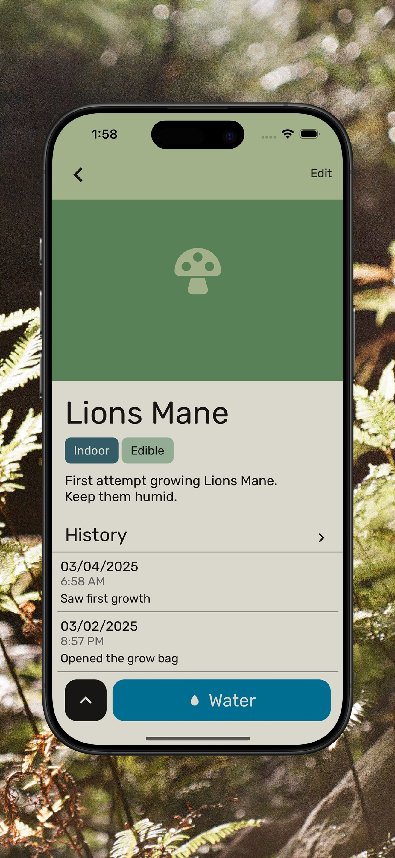This screenshot has width=395, height=858.
Task: Tap the home indicator bar
Action: [x=198, y=738]
